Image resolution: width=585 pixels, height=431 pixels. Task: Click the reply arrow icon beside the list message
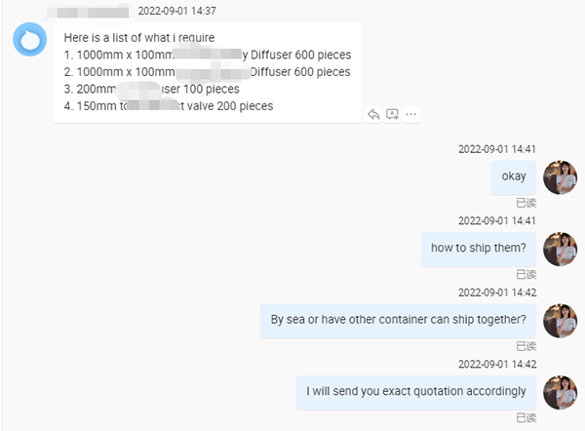[x=373, y=114]
